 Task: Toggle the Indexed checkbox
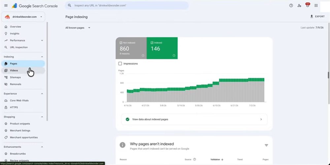152,42
